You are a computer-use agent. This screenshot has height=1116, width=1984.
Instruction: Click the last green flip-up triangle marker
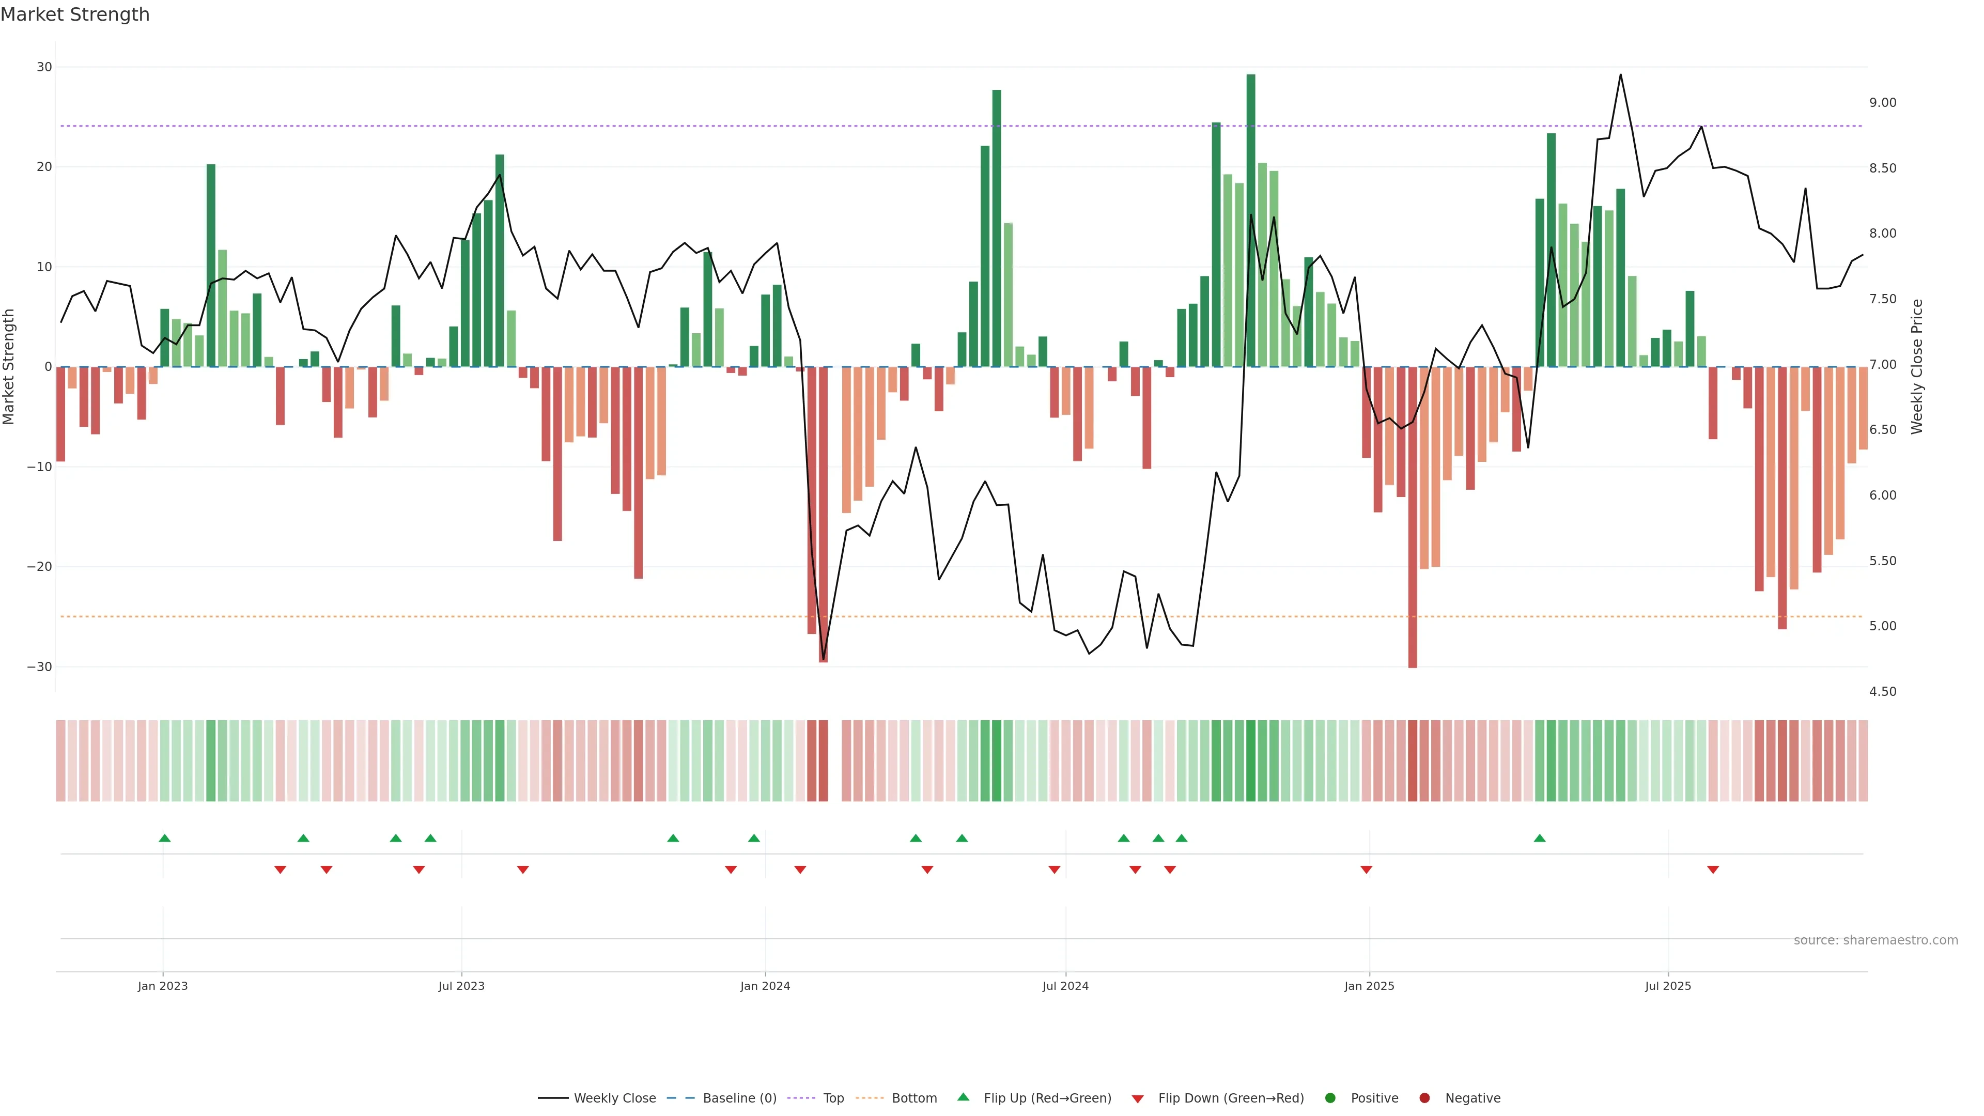1540,838
